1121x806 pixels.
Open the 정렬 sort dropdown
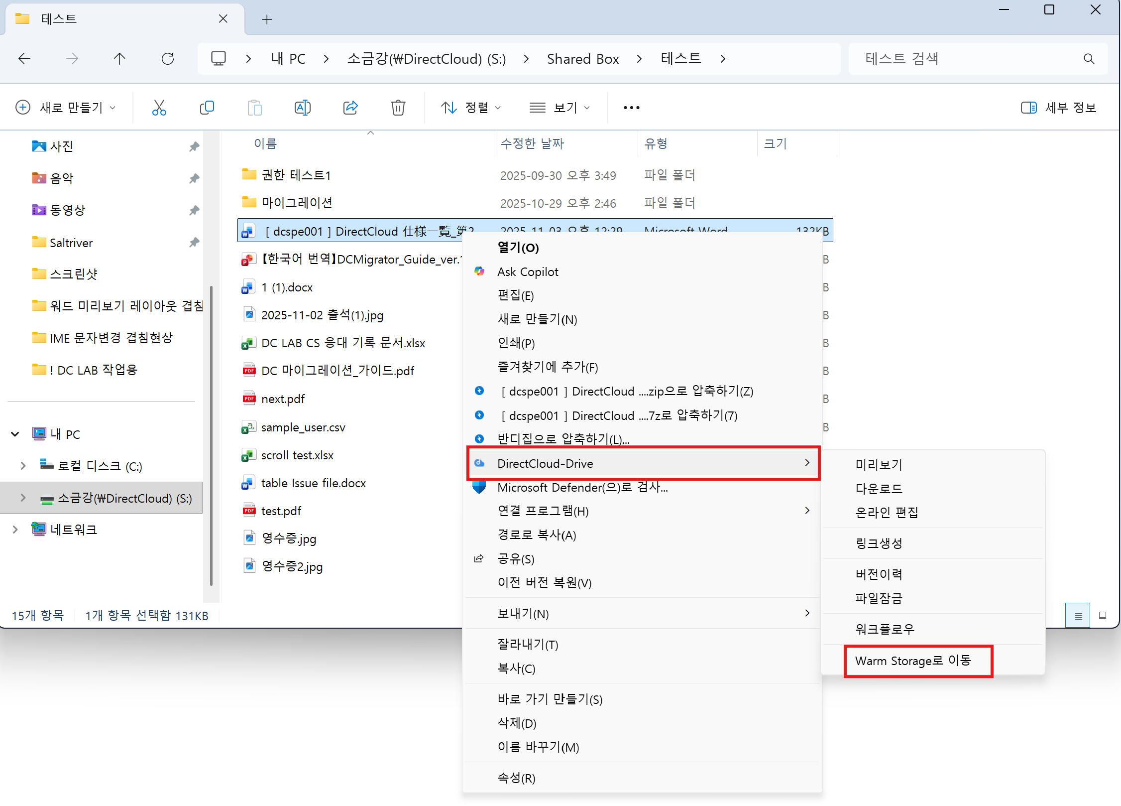pos(471,108)
